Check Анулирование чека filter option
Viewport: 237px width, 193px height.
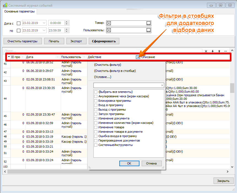[x=96, y=96]
